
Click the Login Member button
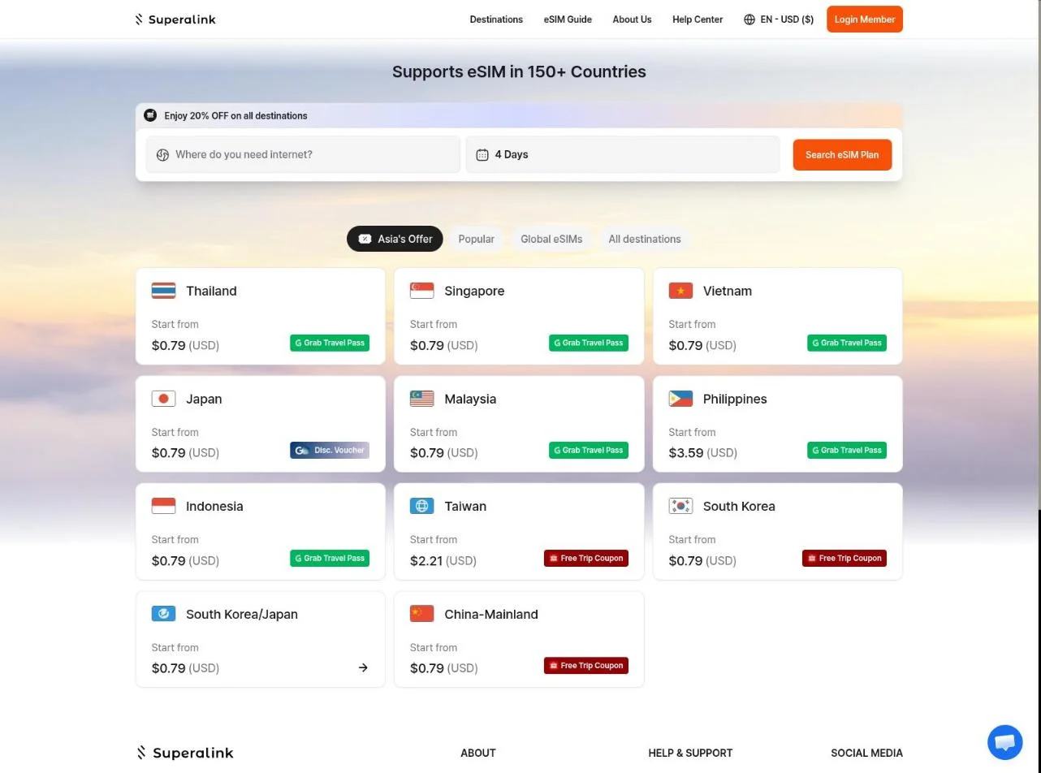(x=865, y=19)
